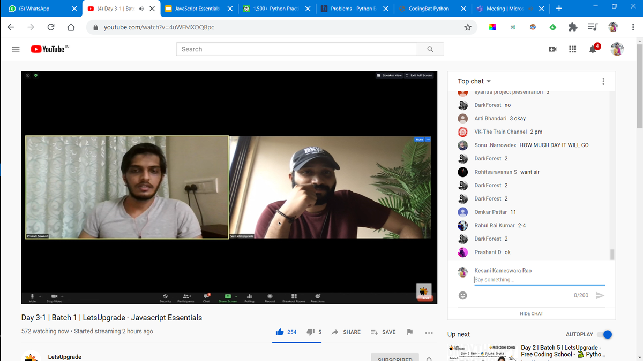Switch to the JavaScript Essentials tab

(x=198, y=9)
